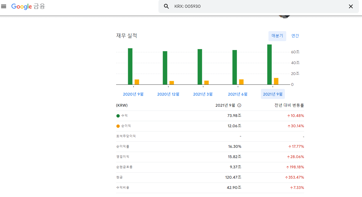View data for 2021년 3월
Screen dimensions: 362x197
(x=203, y=94)
